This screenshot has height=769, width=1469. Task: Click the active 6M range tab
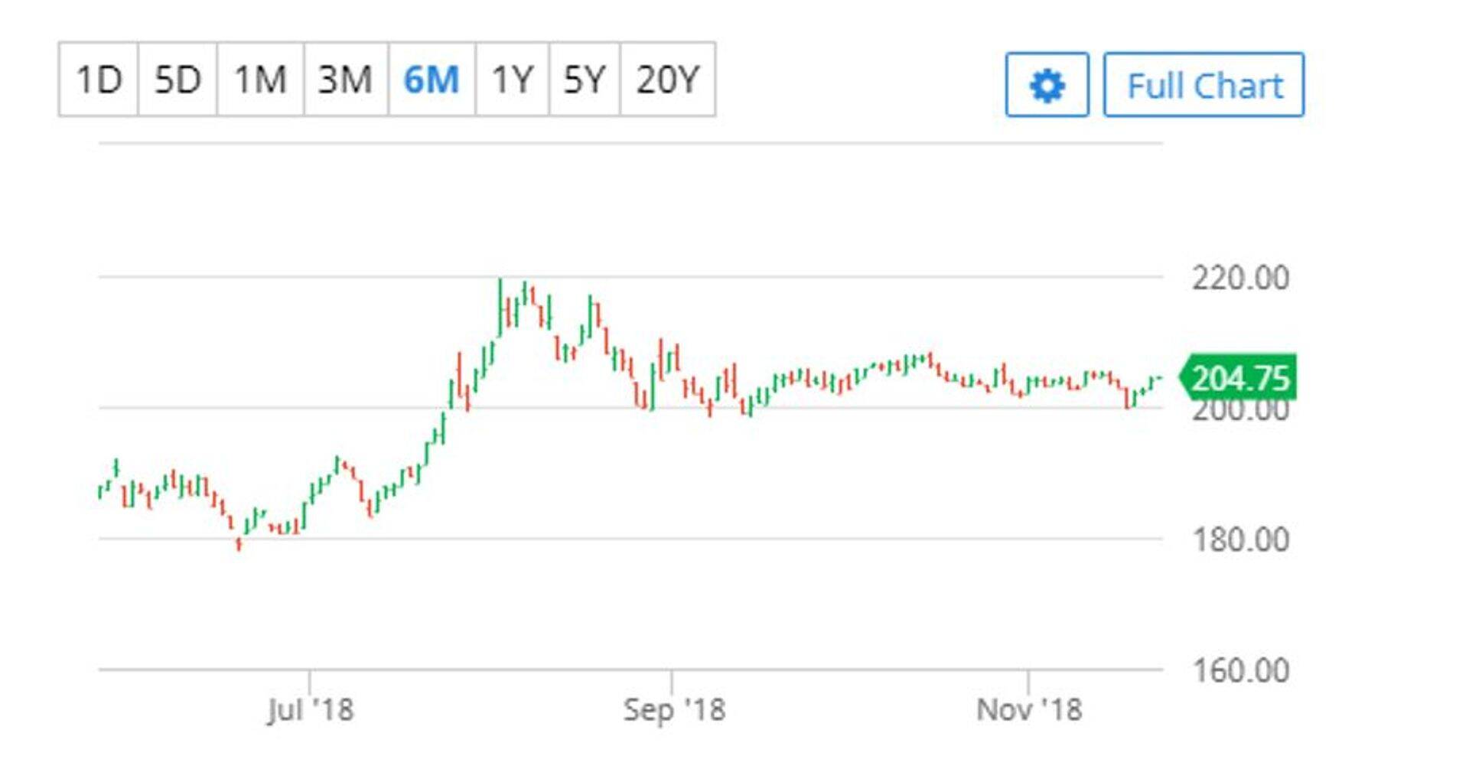point(432,80)
